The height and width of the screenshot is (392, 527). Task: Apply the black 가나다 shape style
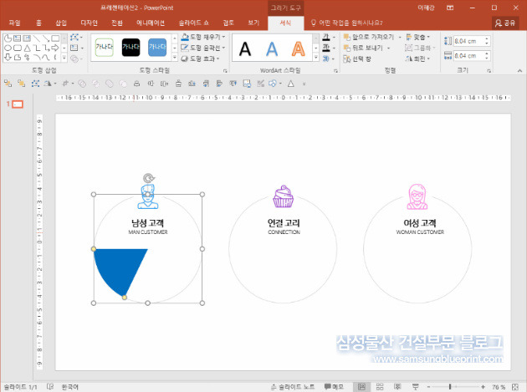coord(130,47)
